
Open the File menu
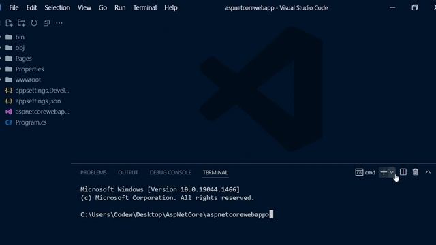pyautogui.click(x=14, y=7)
